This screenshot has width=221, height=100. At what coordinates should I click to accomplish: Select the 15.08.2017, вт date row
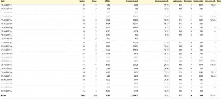click(x=110, y=24)
